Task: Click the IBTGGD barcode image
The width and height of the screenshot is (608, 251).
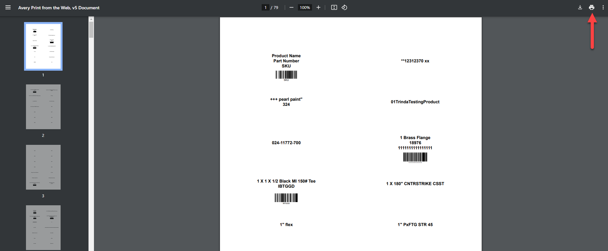Action: click(286, 199)
